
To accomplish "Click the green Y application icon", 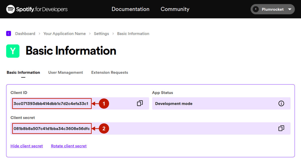I will click(13, 51).
